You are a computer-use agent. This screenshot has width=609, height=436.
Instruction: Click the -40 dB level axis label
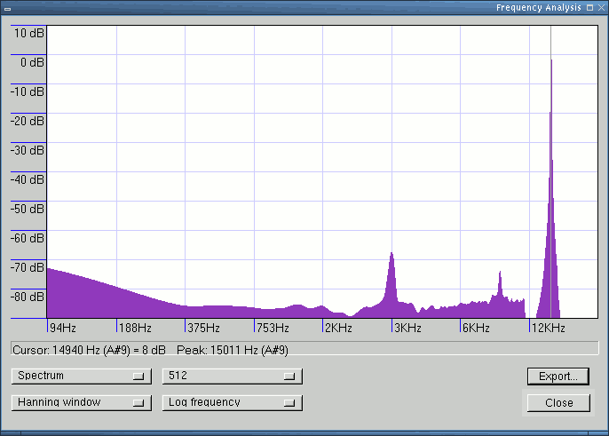(28, 179)
